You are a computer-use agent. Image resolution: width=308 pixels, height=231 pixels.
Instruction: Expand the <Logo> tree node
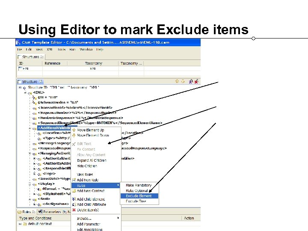click(x=34, y=174)
